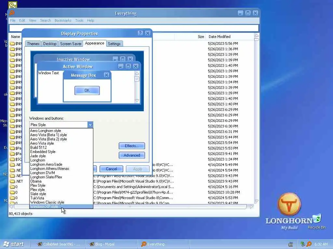Select Windows XP style option
Screen dimensions: 333x249
click(61, 207)
